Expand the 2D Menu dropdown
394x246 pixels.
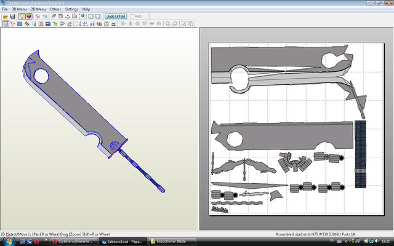click(x=38, y=9)
